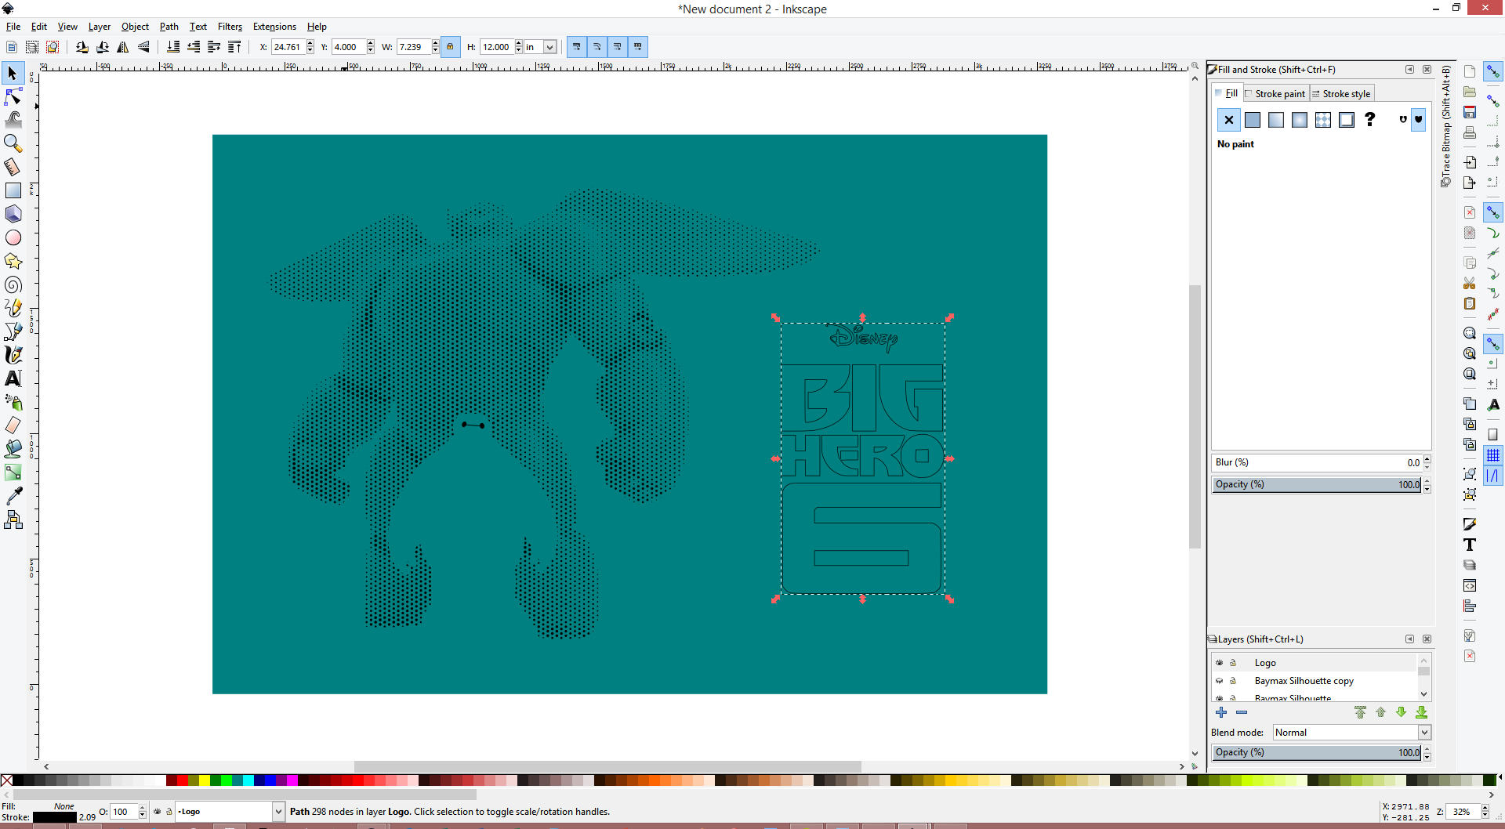
Task: Select the Spiral tool
Action: click(13, 284)
